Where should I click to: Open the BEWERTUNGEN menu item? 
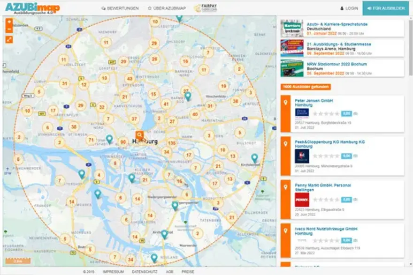pyautogui.click(x=120, y=8)
